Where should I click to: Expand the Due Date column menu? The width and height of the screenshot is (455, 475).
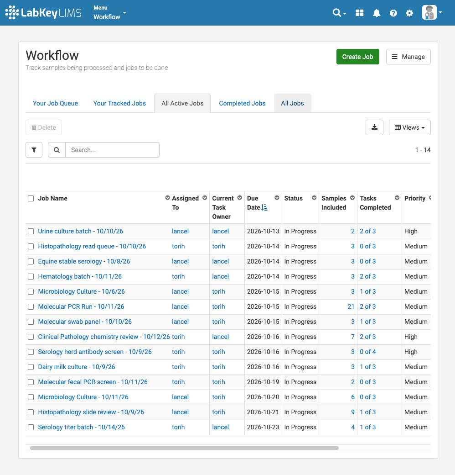coord(277,198)
